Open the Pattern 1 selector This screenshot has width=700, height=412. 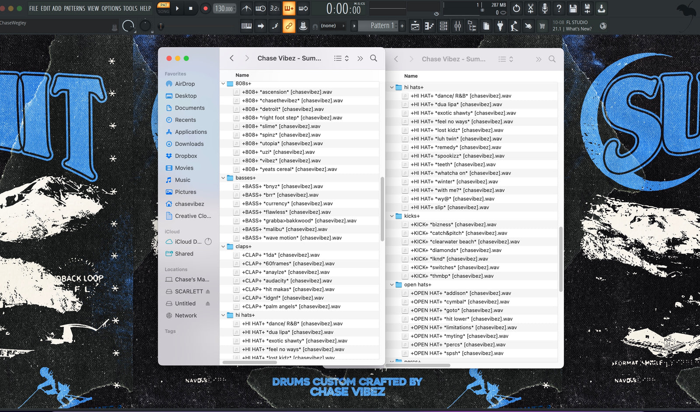(x=379, y=26)
